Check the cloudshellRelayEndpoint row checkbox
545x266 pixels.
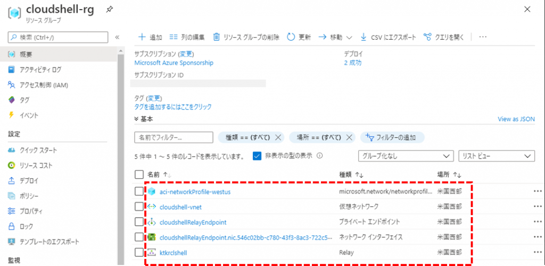(x=139, y=221)
